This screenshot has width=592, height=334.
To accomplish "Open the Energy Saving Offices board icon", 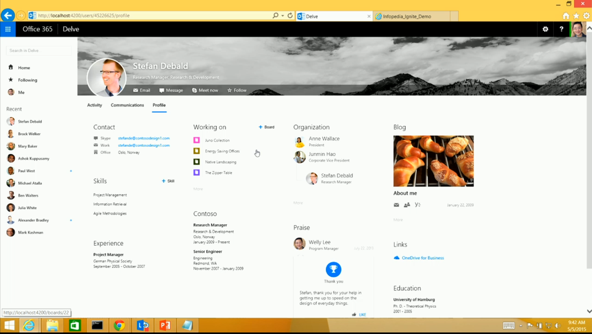I will pos(196,151).
